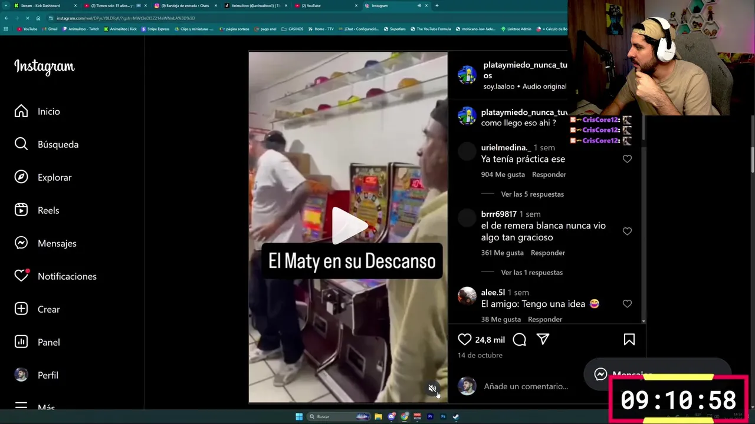Open Explorar in the sidebar
Image resolution: width=755 pixels, height=424 pixels.
coord(43,177)
